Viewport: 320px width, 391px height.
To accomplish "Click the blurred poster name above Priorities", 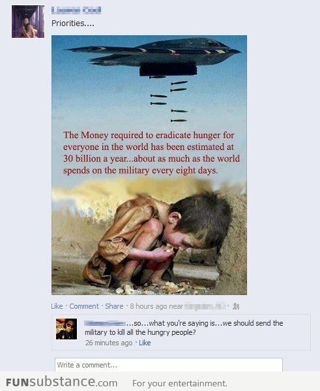I will tap(76, 10).
